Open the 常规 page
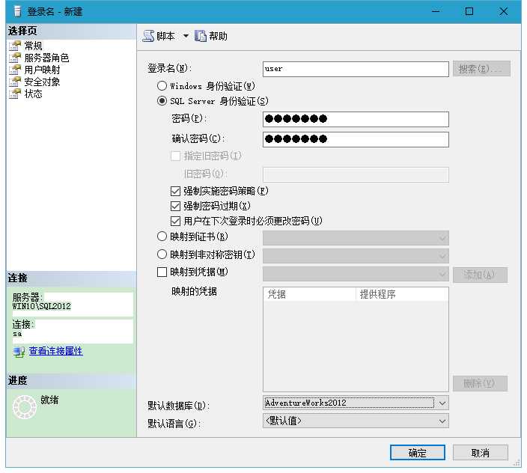Viewport: 527px width, 473px height. coord(33,46)
